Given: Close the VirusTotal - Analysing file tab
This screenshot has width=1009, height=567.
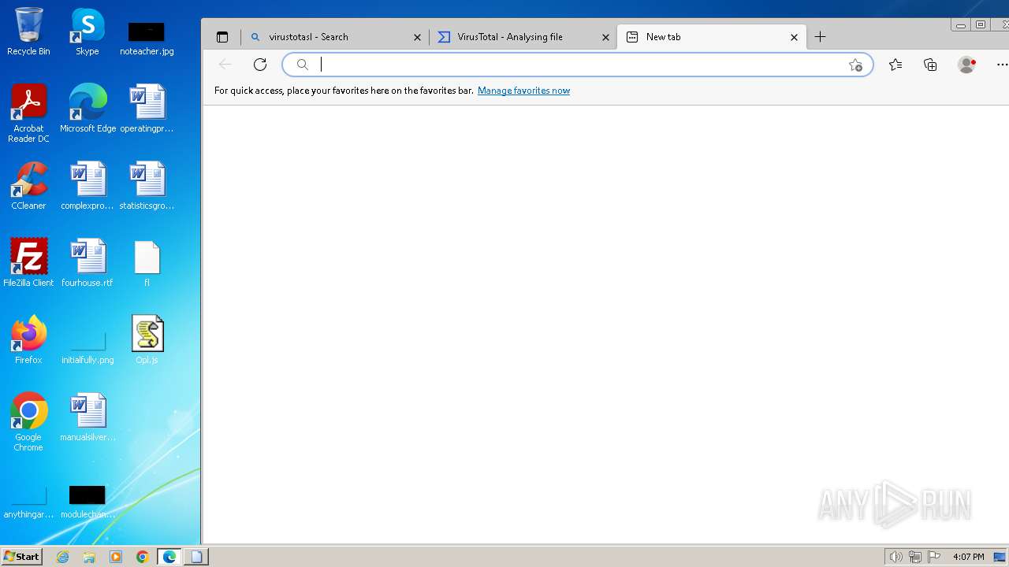Looking at the screenshot, I should coord(606,37).
